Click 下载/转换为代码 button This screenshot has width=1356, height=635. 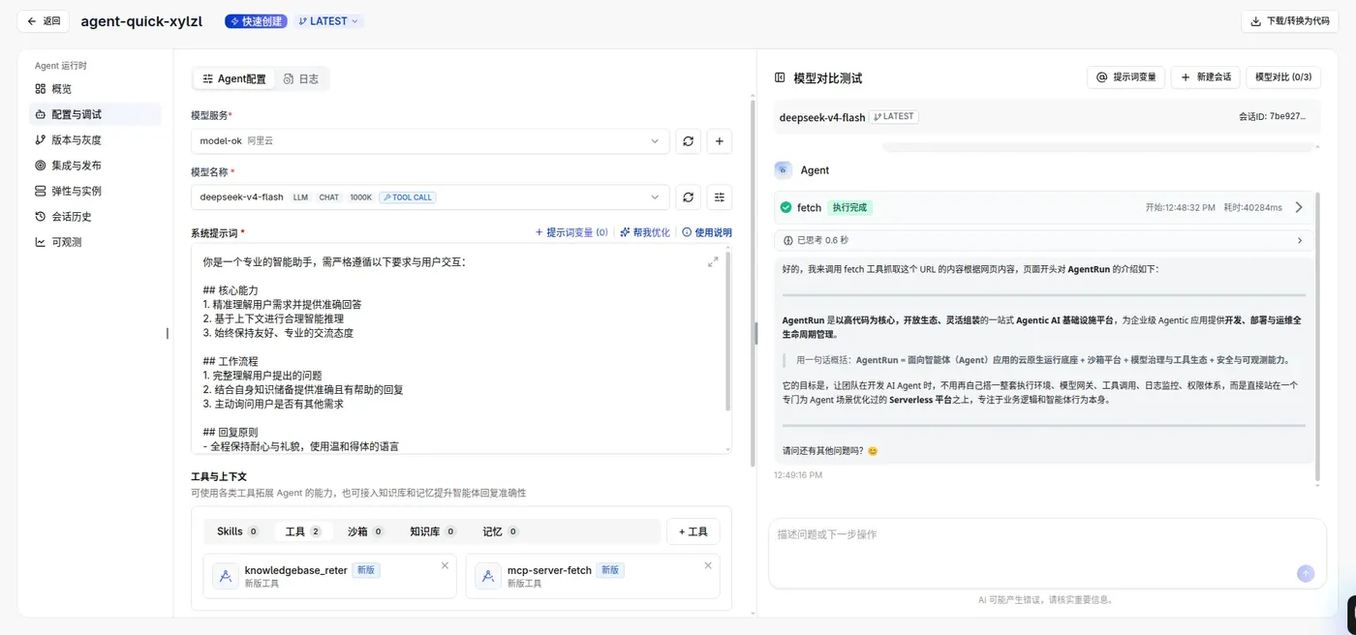tap(1289, 20)
